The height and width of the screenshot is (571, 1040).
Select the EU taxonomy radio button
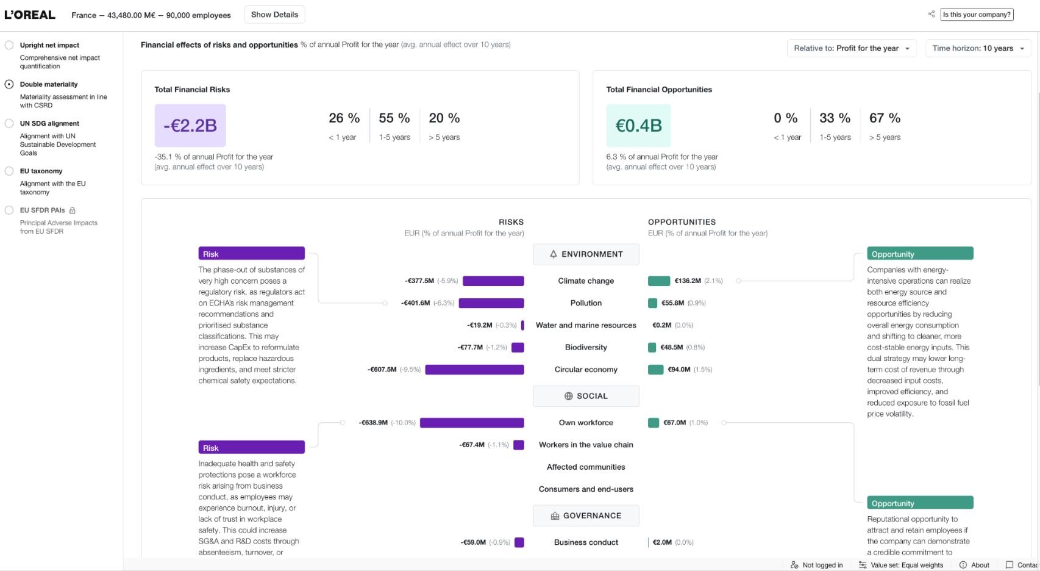(9, 171)
